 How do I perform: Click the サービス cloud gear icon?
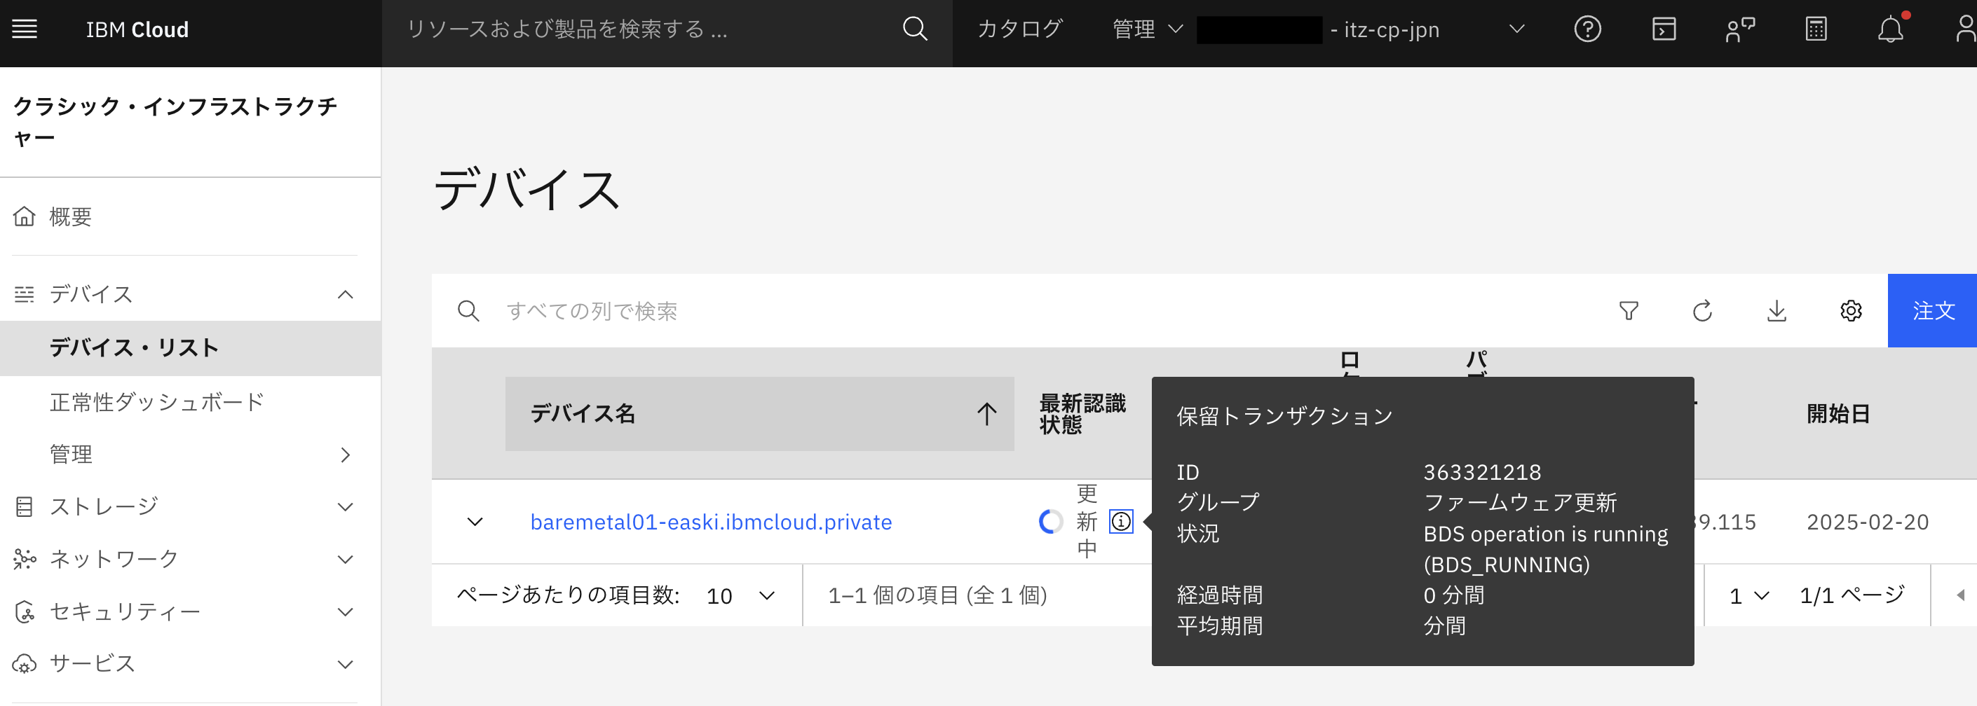pyautogui.click(x=25, y=664)
